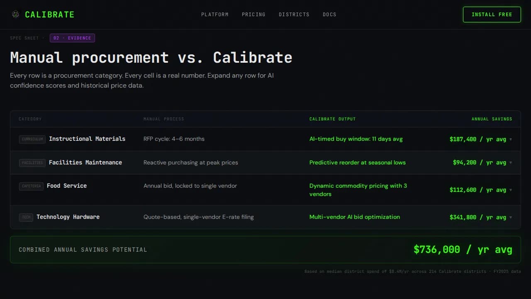Click 'Dynamic commodity pricing with 3 vendors'
The image size is (531, 299).
[x=358, y=190]
